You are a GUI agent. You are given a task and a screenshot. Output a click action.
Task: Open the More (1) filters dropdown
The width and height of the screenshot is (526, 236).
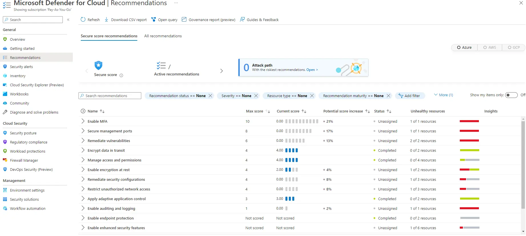click(x=443, y=95)
